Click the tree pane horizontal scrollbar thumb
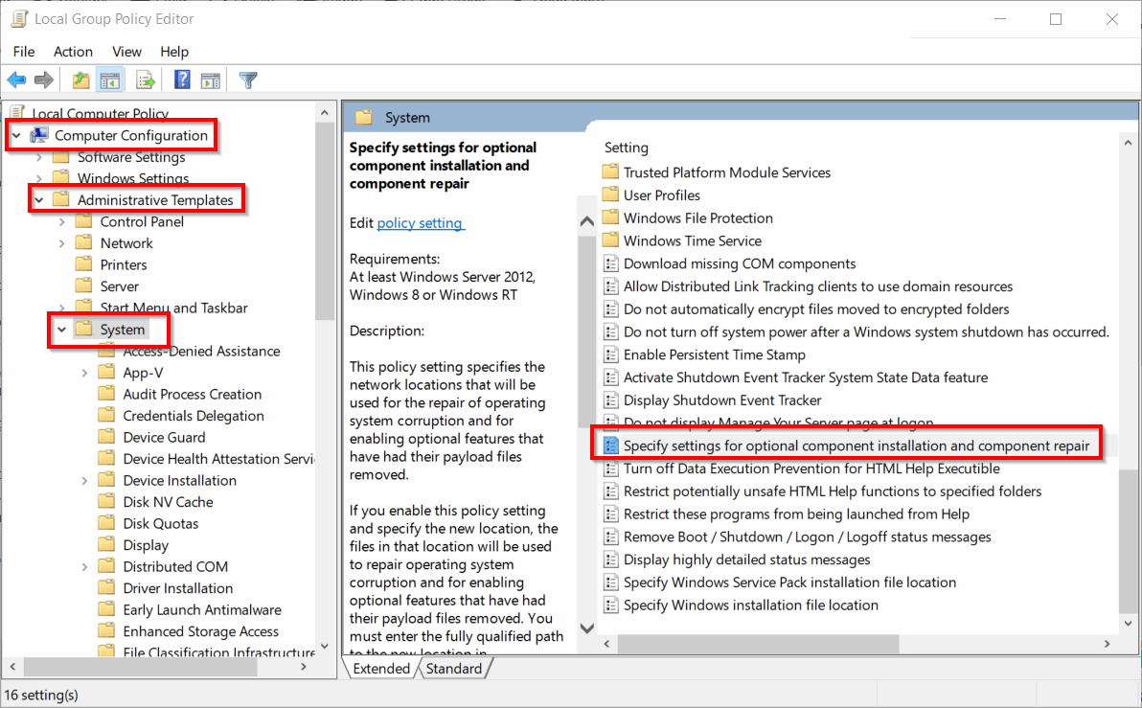This screenshot has width=1142, height=708. pos(141,667)
